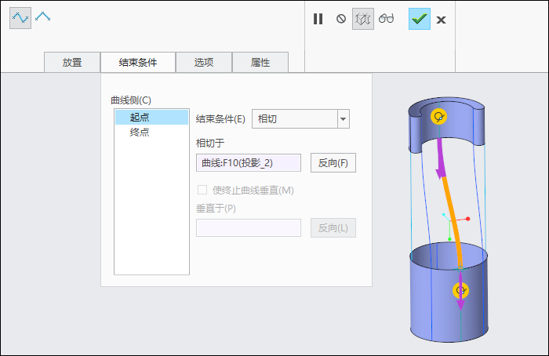Toggle the attached preview mode icon
This screenshot has width=549, height=356.
[362, 19]
